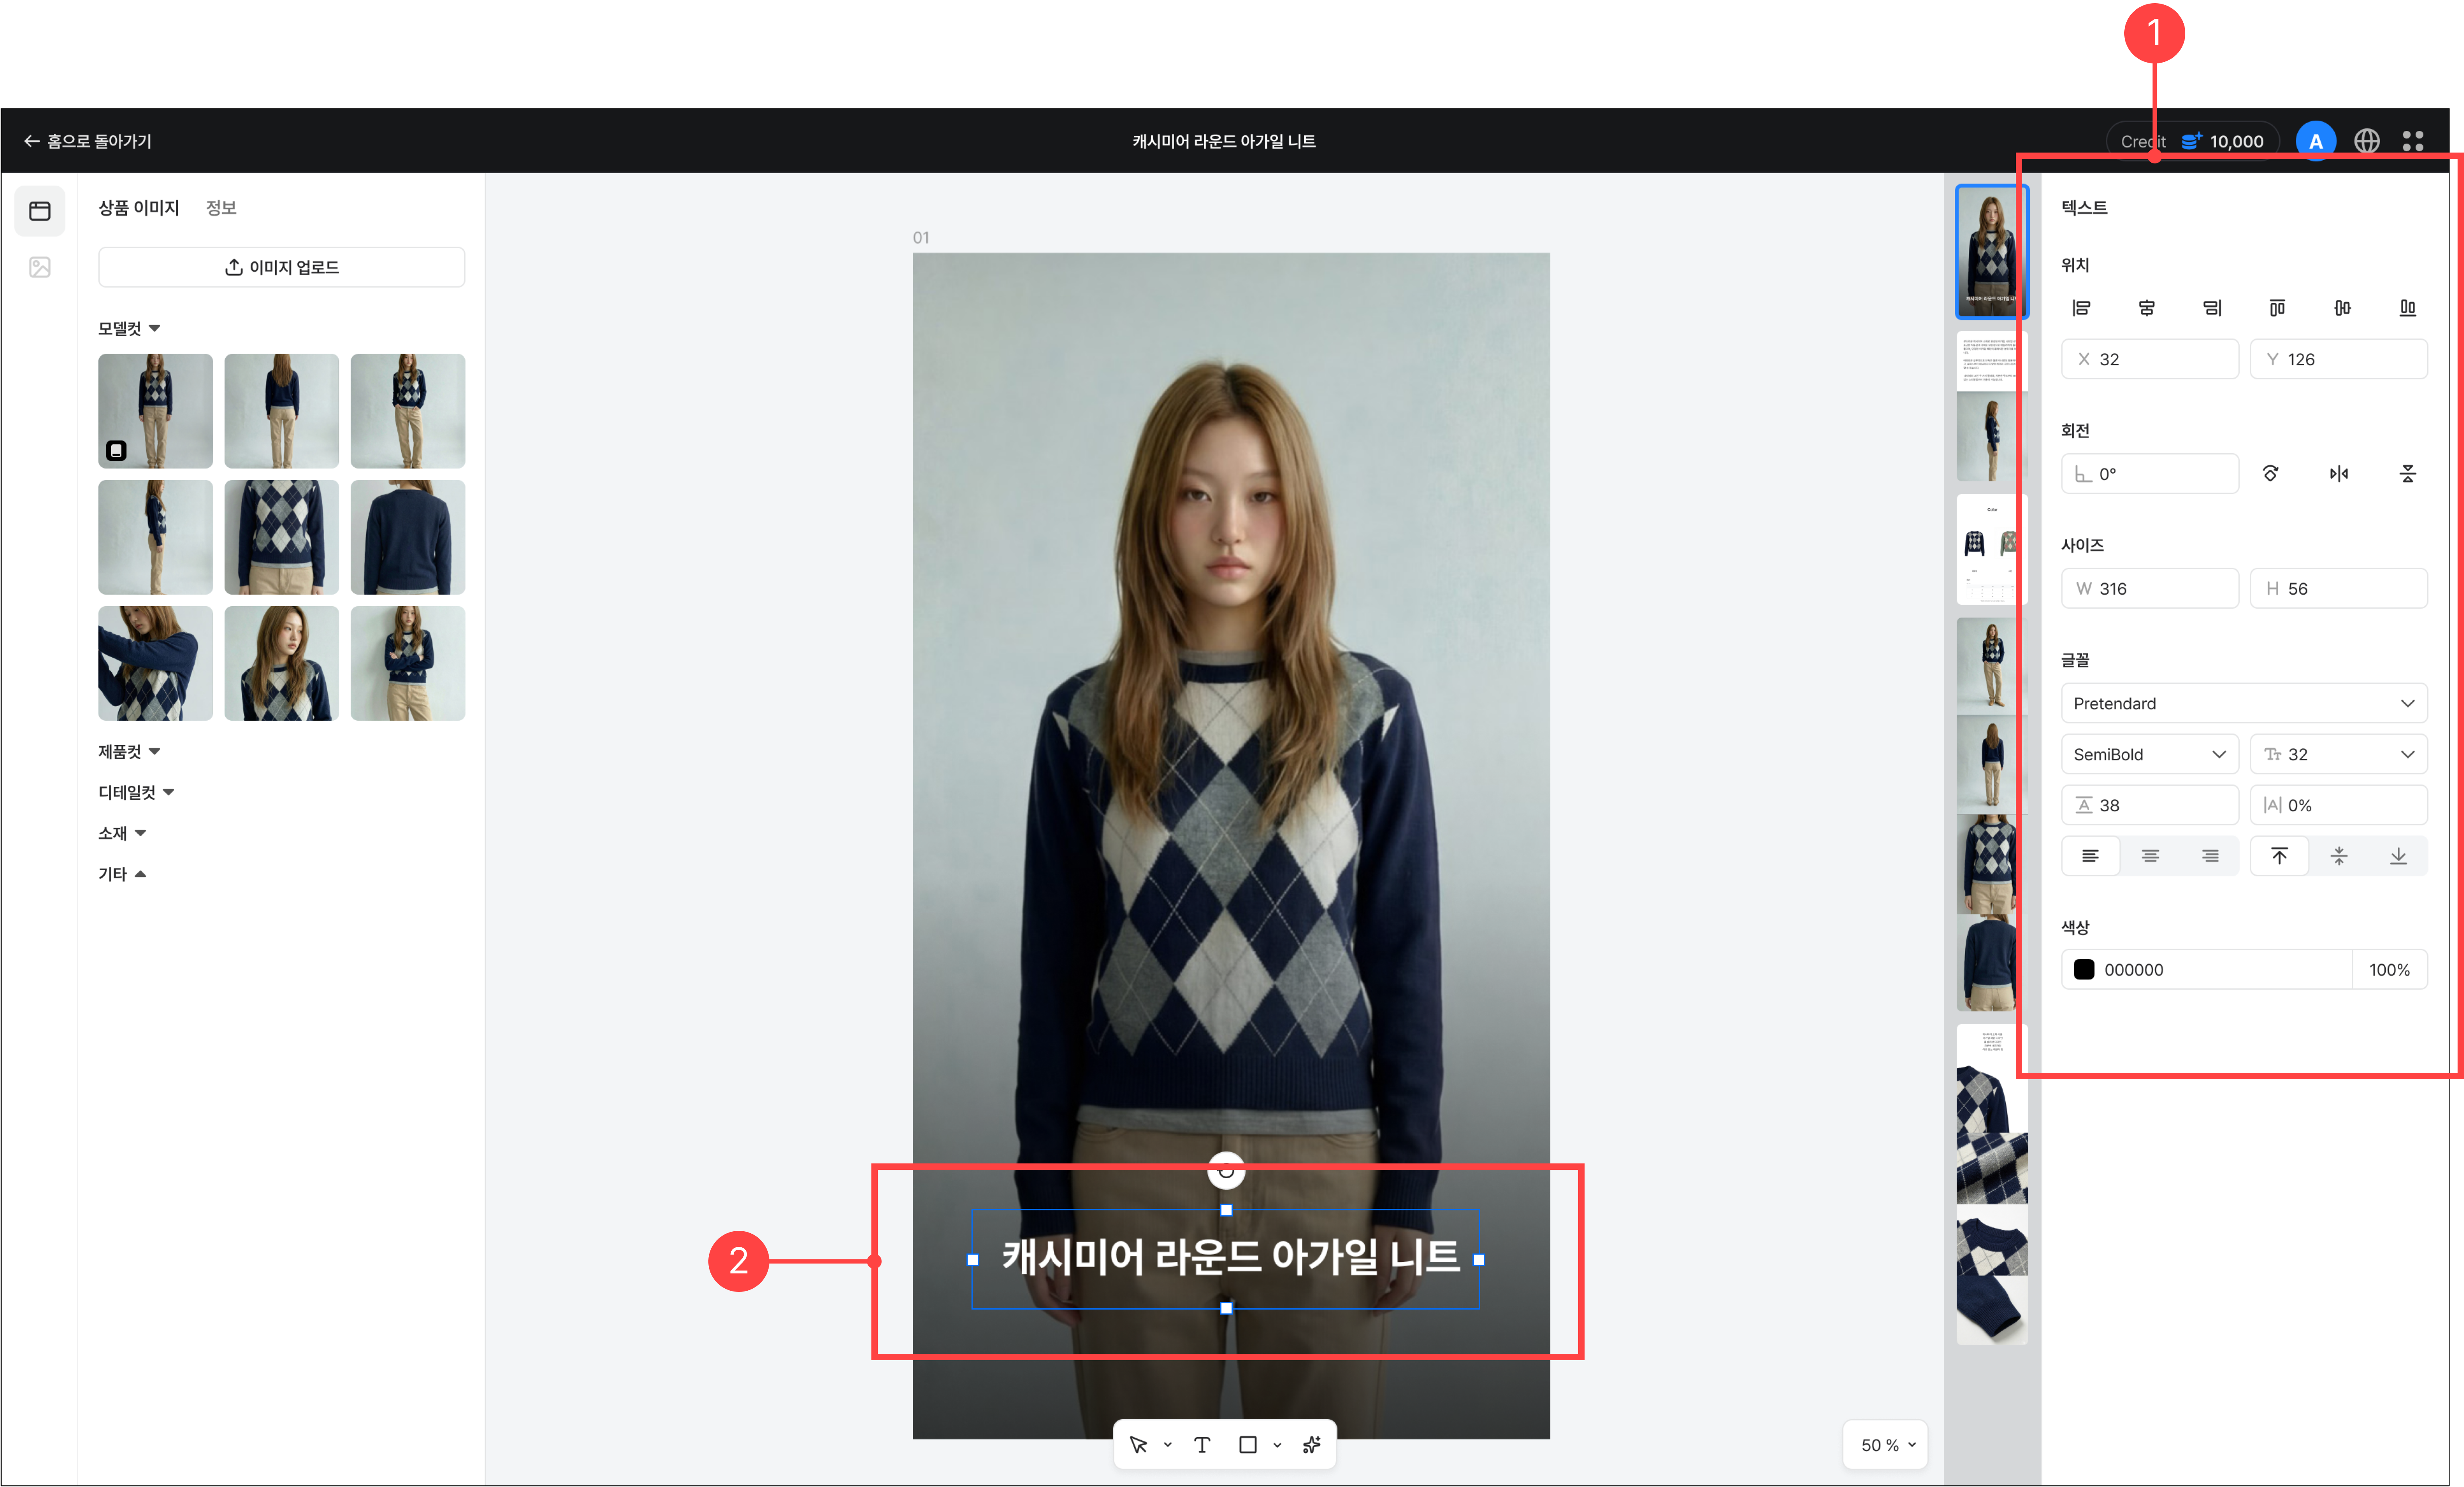Set text alignment to center
This screenshot has height=1487, width=2464.
coord(2150,856)
